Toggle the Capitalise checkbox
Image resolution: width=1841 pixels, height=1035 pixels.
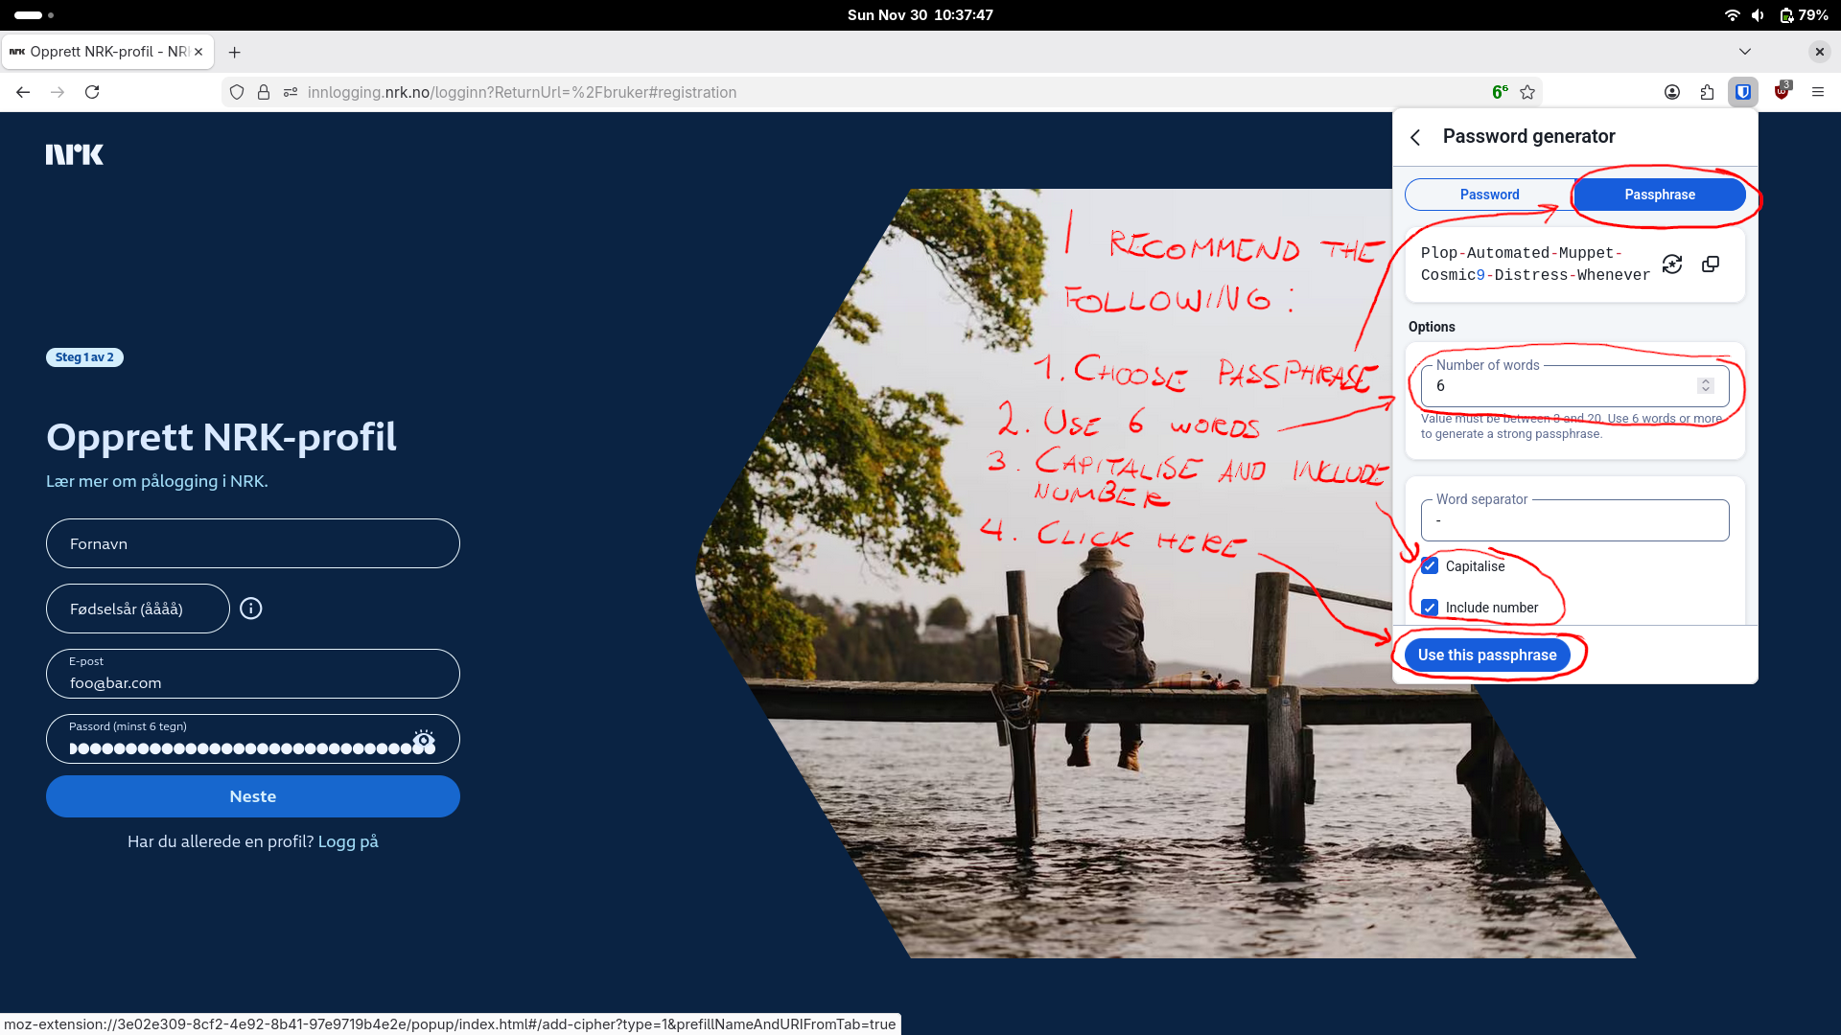[1430, 566]
